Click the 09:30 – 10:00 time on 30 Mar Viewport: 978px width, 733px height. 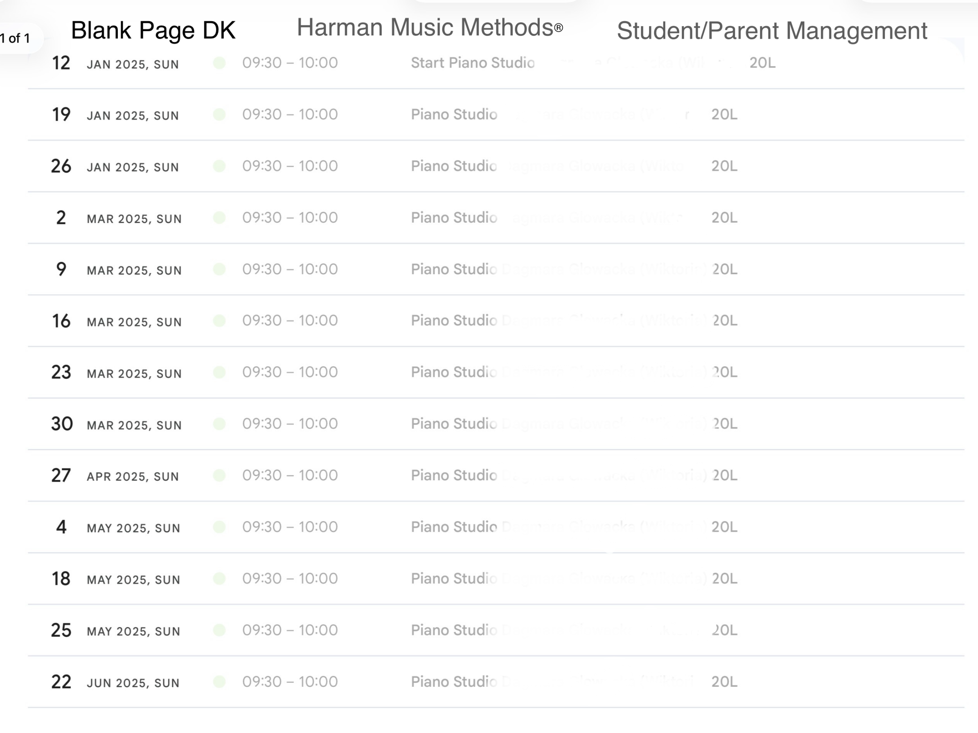290,424
